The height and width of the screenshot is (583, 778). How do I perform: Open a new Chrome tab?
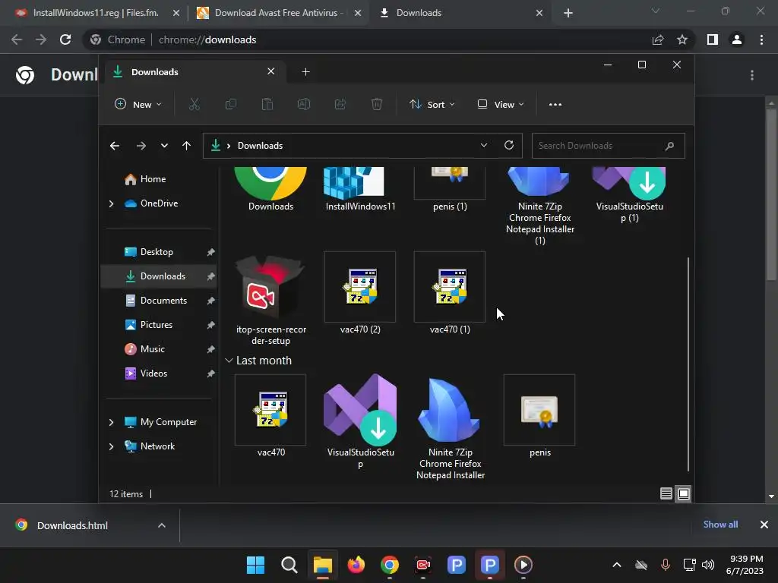[568, 13]
